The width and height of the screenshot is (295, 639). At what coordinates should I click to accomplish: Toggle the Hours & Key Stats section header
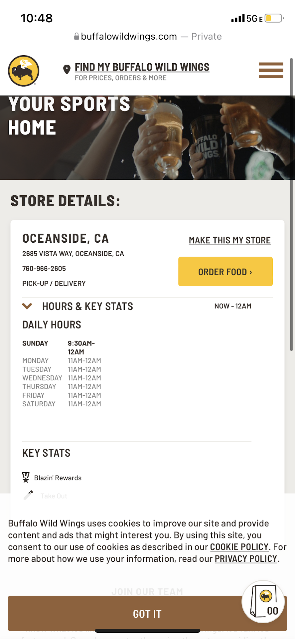point(87,306)
